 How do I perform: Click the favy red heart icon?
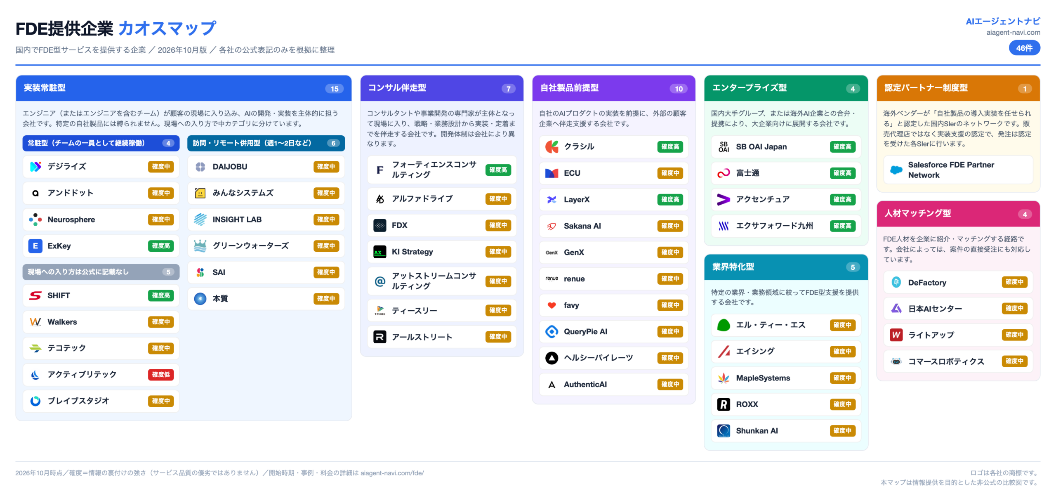(552, 305)
